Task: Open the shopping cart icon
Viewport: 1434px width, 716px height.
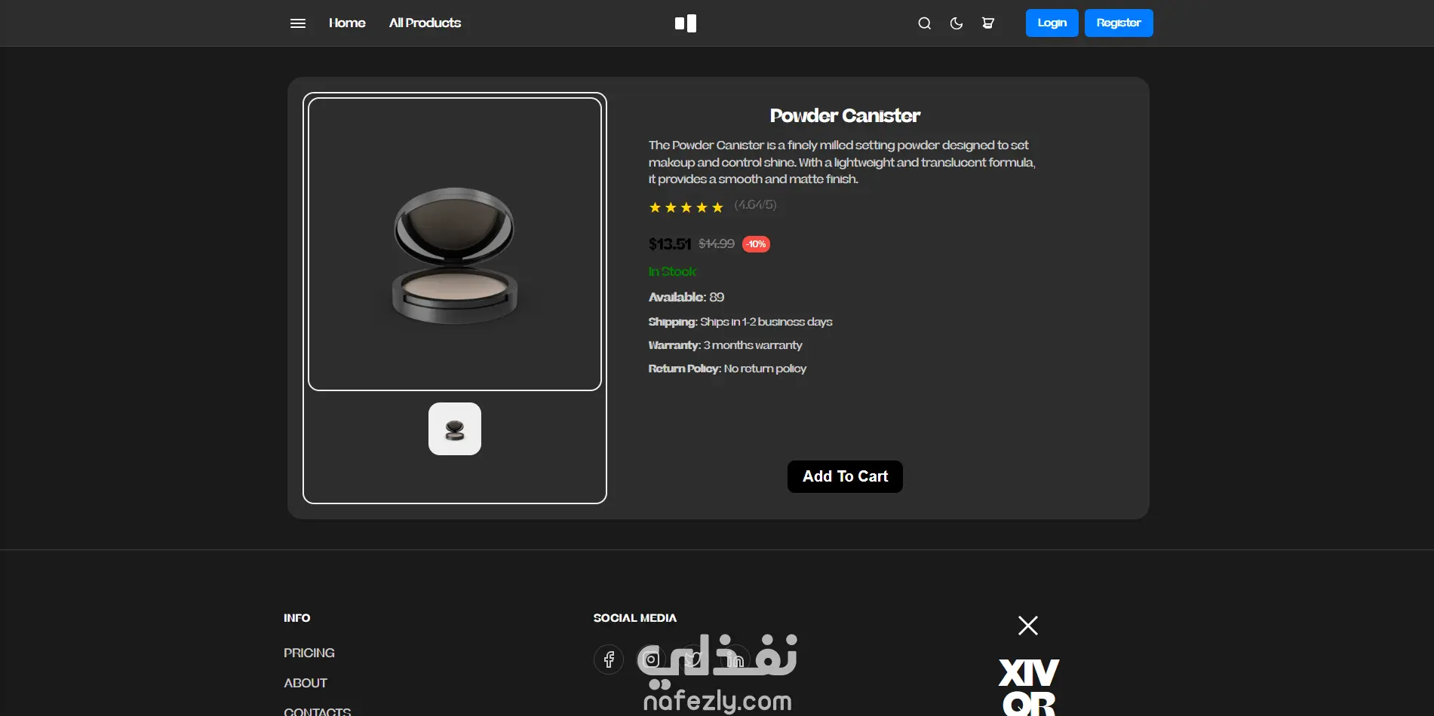Action: (x=988, y=23)
